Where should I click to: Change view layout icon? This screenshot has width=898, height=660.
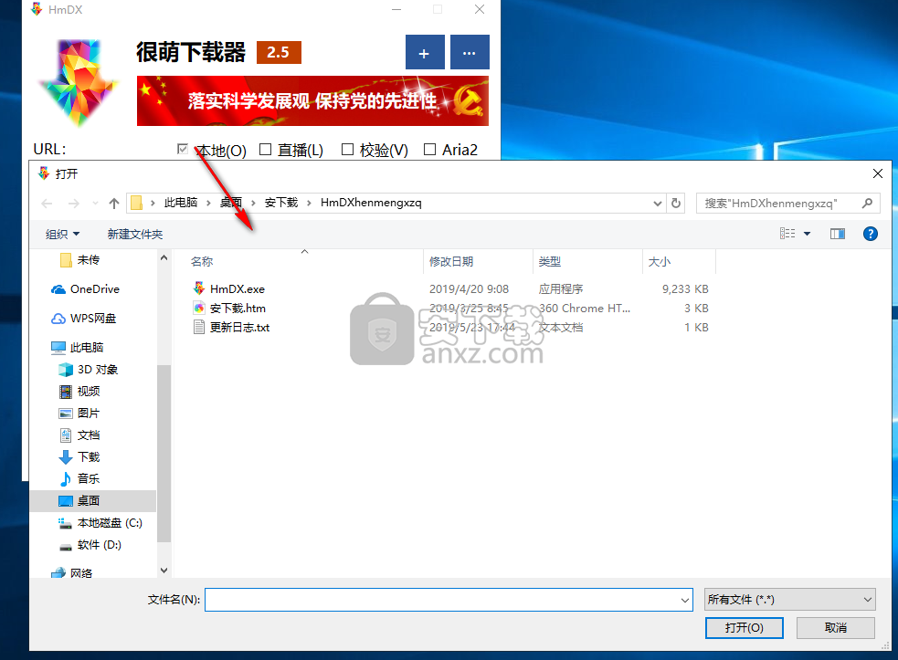point(787,234)
